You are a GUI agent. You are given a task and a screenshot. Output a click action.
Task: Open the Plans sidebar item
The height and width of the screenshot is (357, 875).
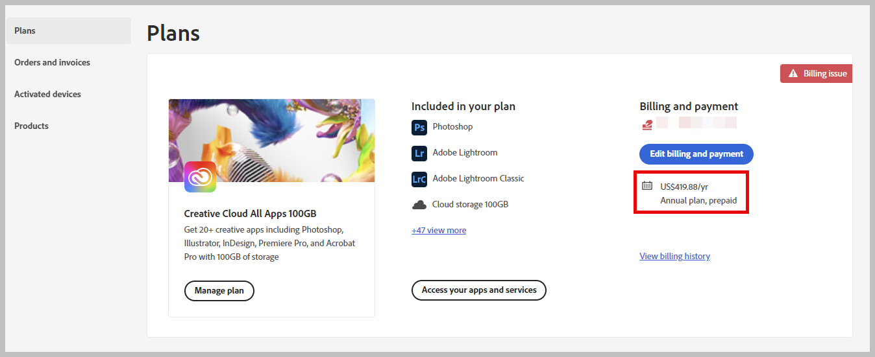(x=69, y=30)
